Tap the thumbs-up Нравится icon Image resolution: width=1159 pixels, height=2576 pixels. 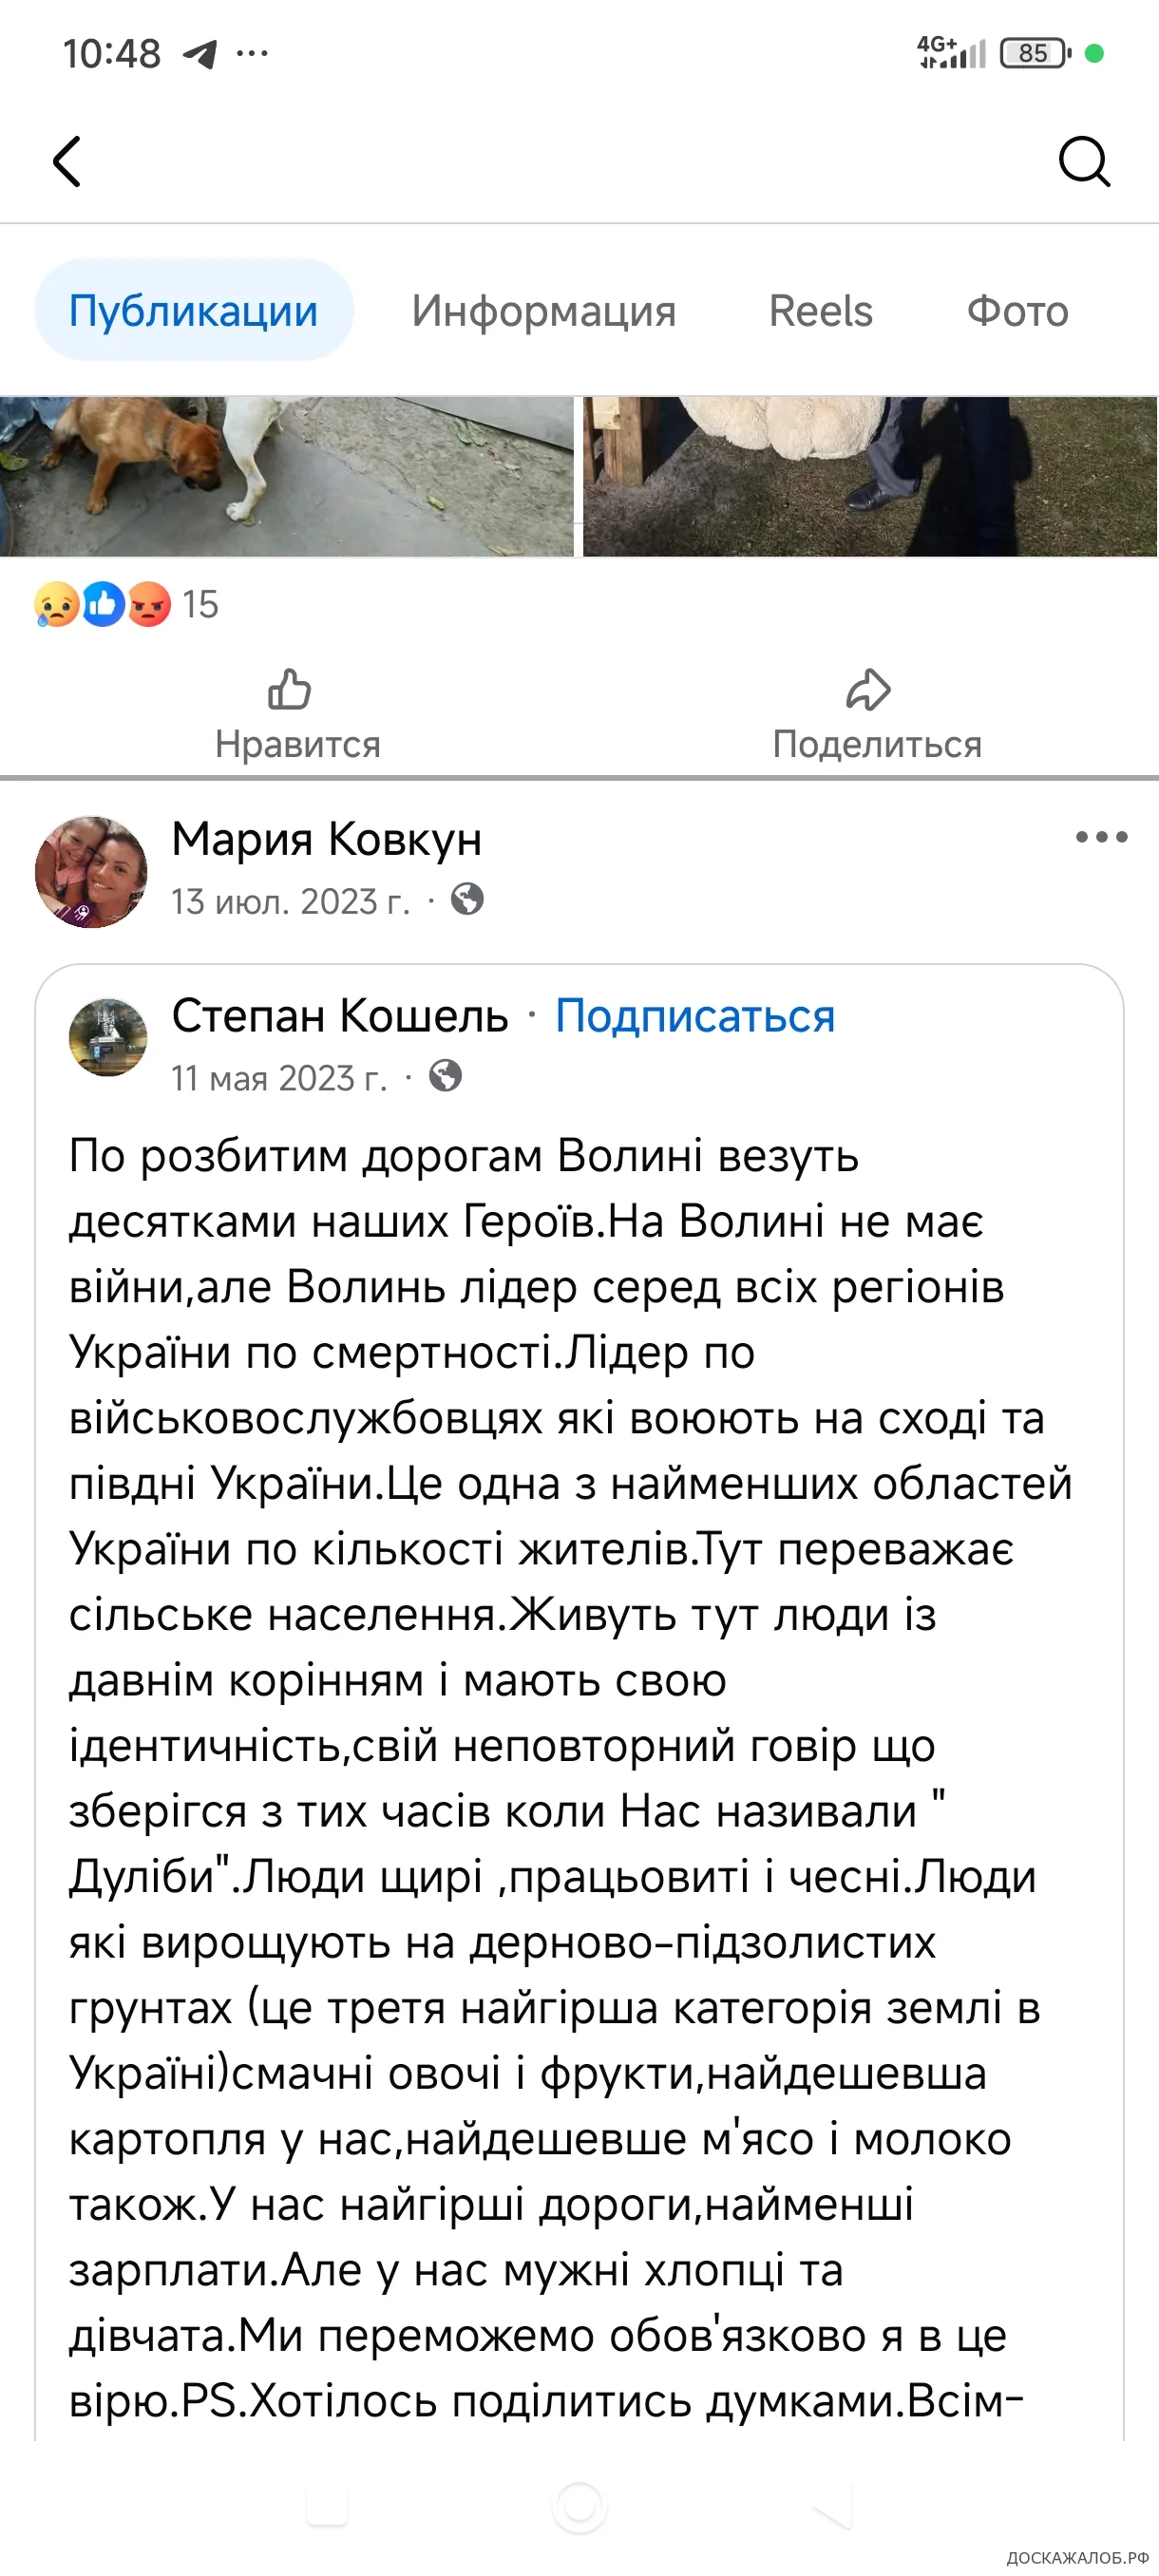tap(290, 690)
